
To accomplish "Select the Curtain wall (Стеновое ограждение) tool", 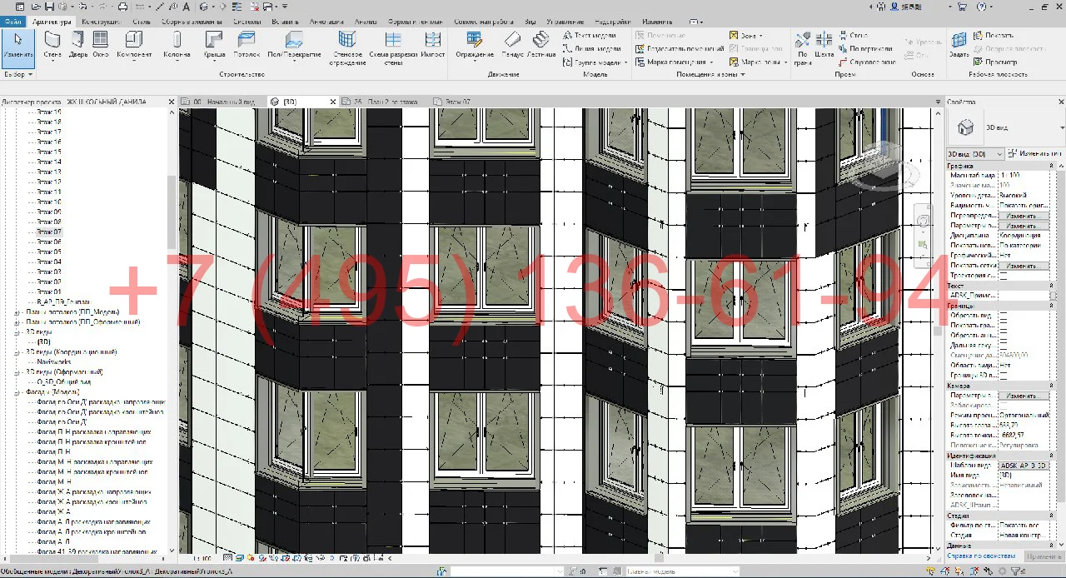I will pos(347,48).
